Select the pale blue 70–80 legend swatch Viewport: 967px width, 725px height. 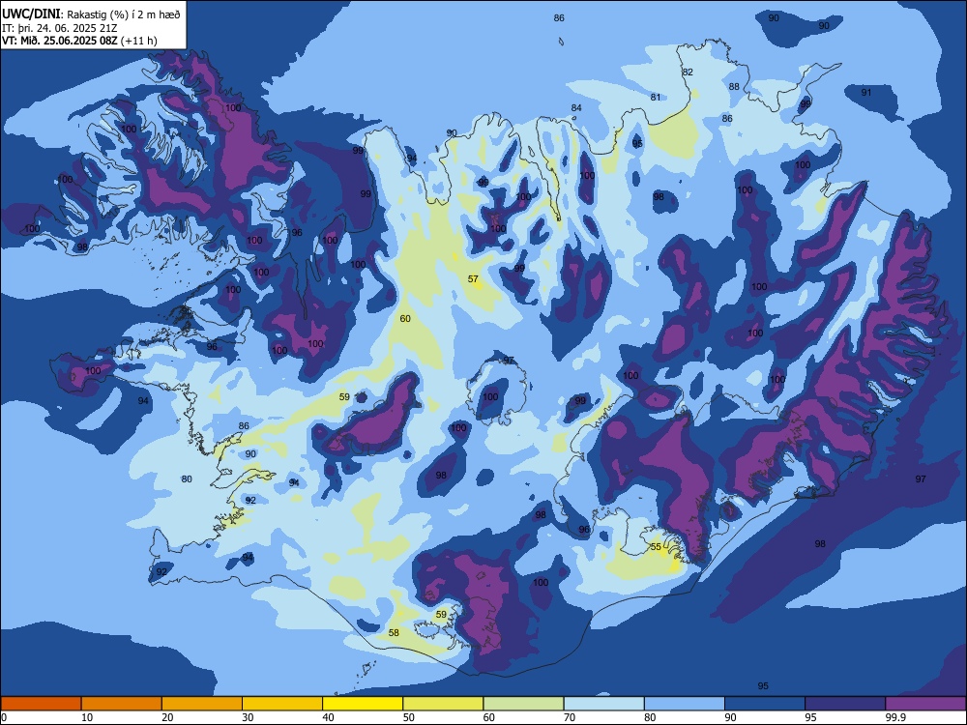(603, 704)
